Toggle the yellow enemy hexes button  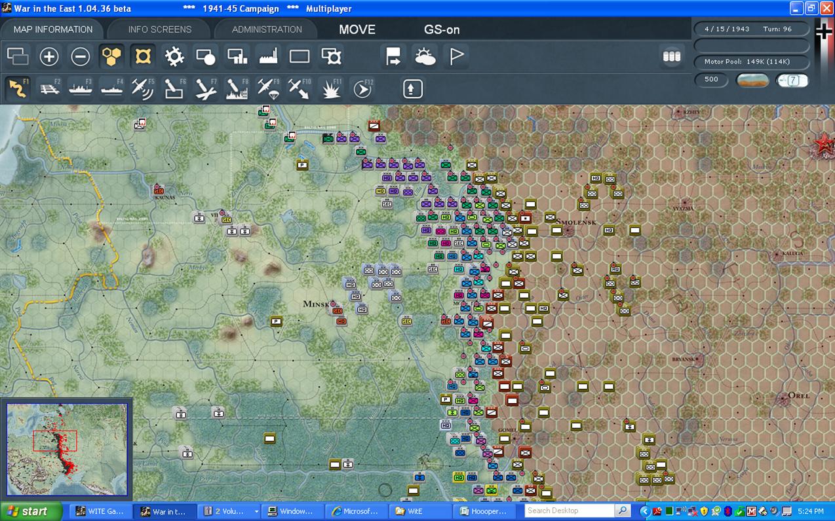tap(143, 57)
